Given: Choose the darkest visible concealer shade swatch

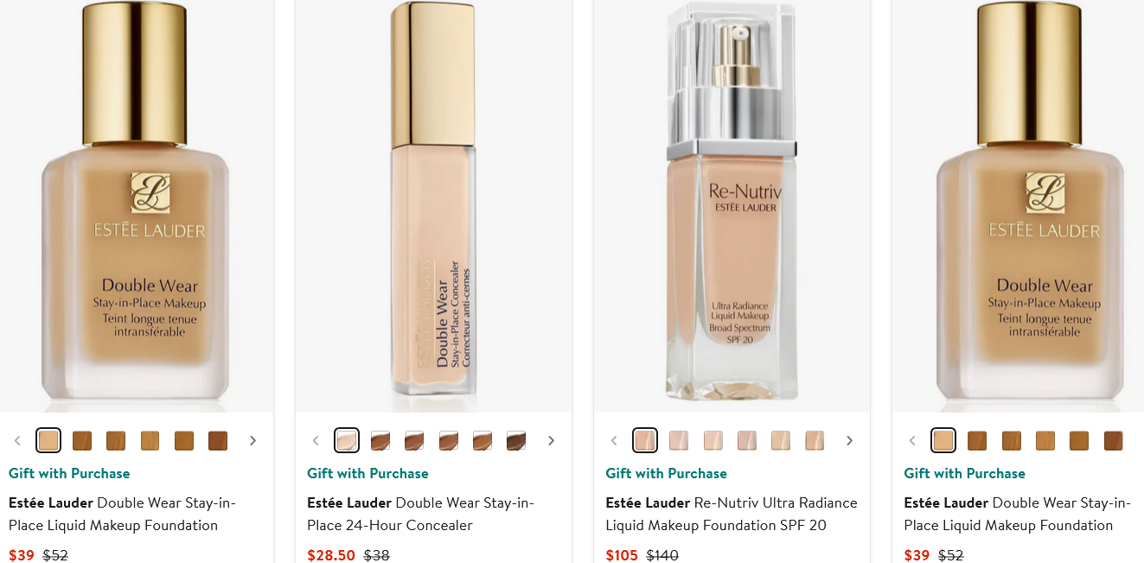Looking at the screenshot, I should point(516,440).
